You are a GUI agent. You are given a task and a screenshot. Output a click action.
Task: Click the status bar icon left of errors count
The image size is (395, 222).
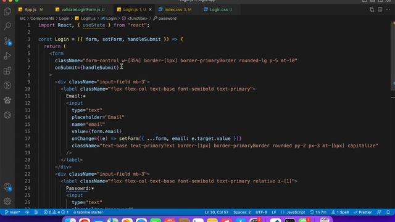tap(36, 212)
